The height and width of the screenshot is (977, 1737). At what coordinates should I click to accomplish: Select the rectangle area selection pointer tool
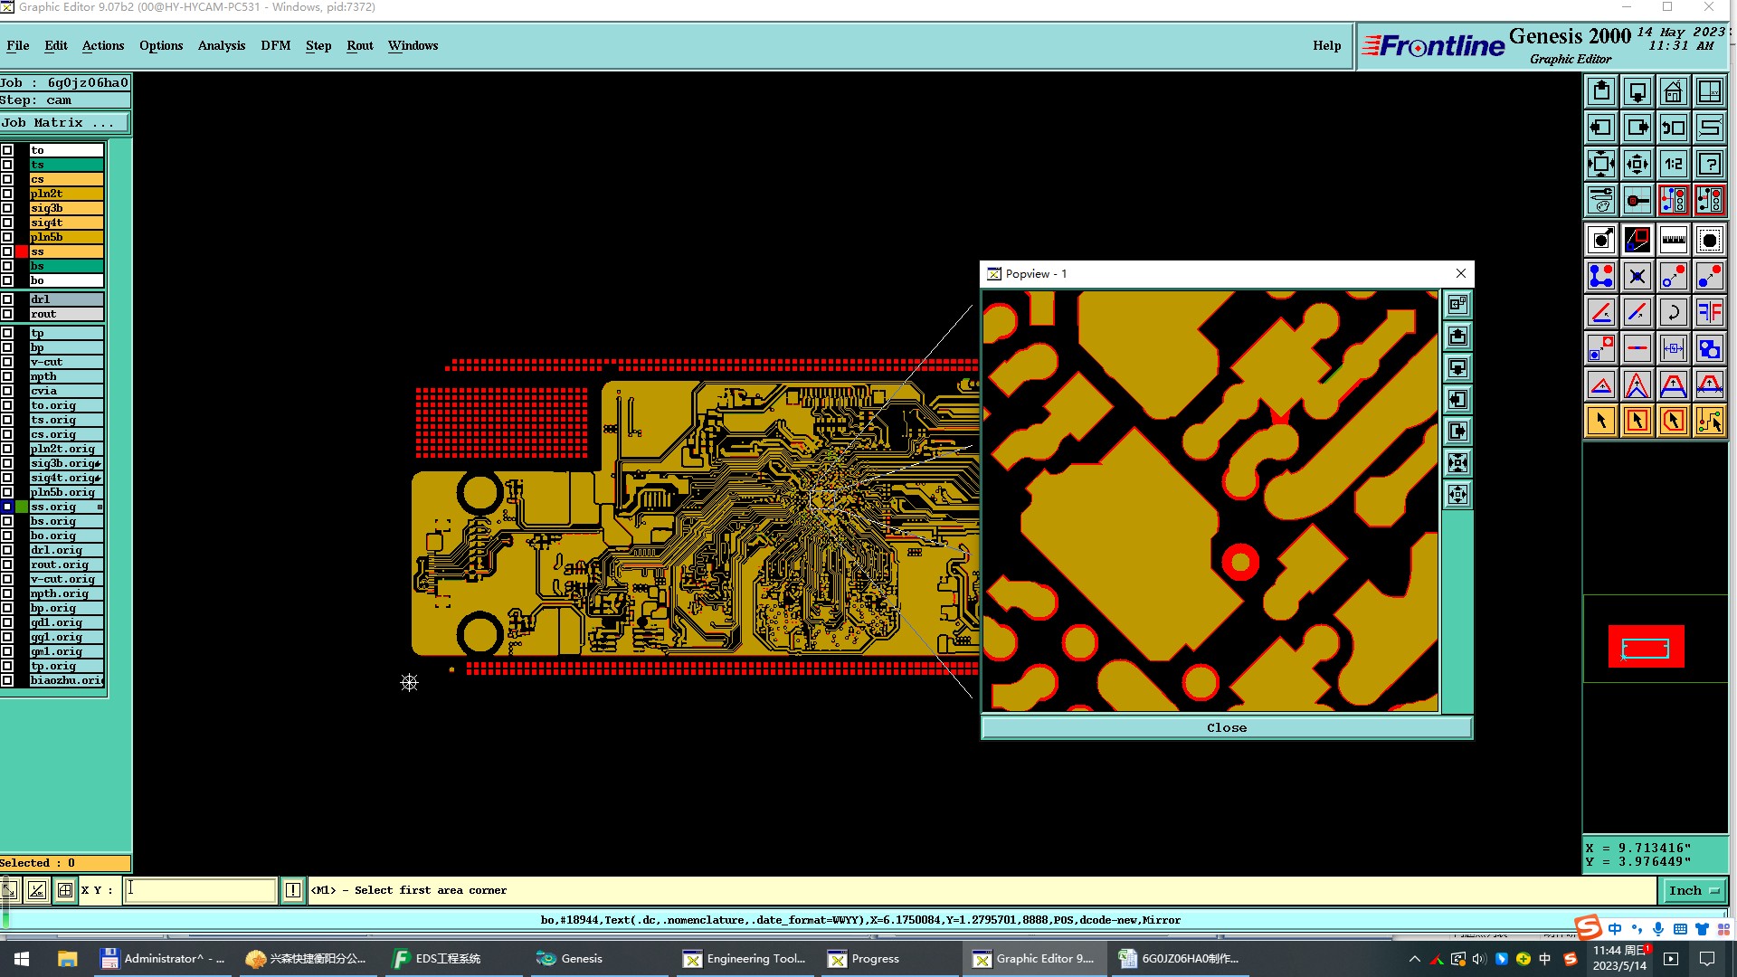[x=1637, y=421]
